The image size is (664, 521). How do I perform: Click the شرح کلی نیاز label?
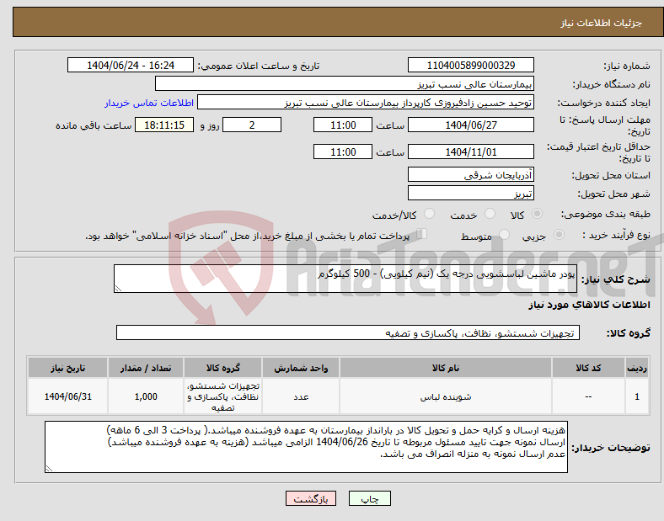(615, 279)
